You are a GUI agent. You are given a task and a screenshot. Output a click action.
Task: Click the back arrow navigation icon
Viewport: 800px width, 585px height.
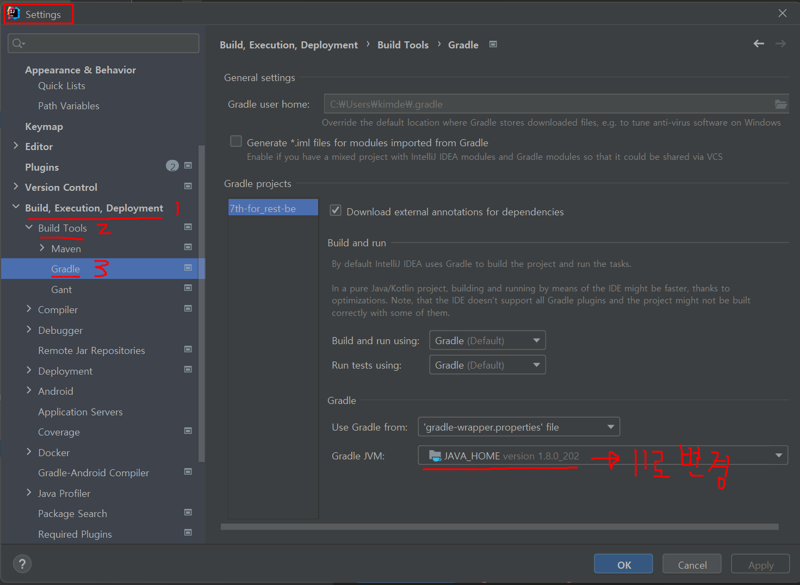point(759,43)
